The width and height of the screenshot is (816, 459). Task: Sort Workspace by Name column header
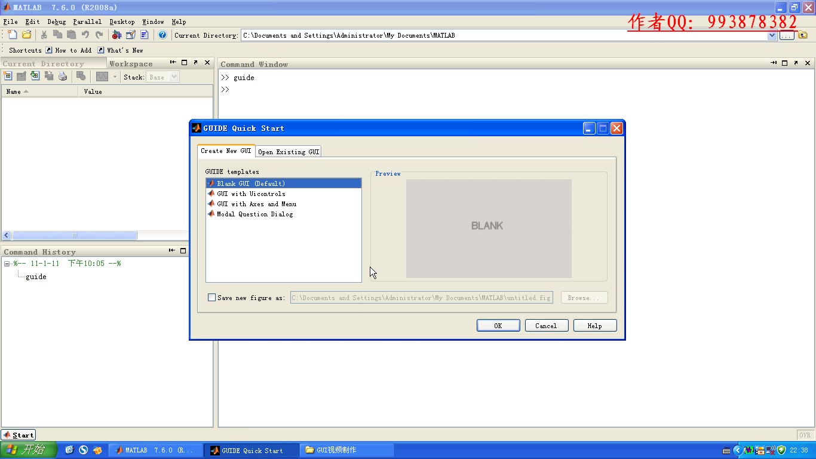point(40,91)
